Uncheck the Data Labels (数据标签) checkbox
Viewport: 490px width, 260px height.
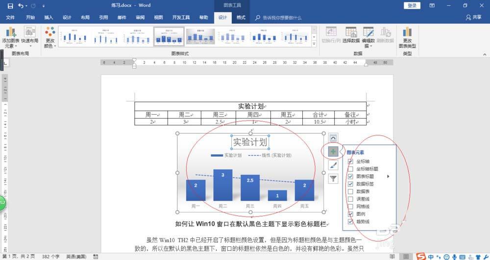click(x=350, y=184)
